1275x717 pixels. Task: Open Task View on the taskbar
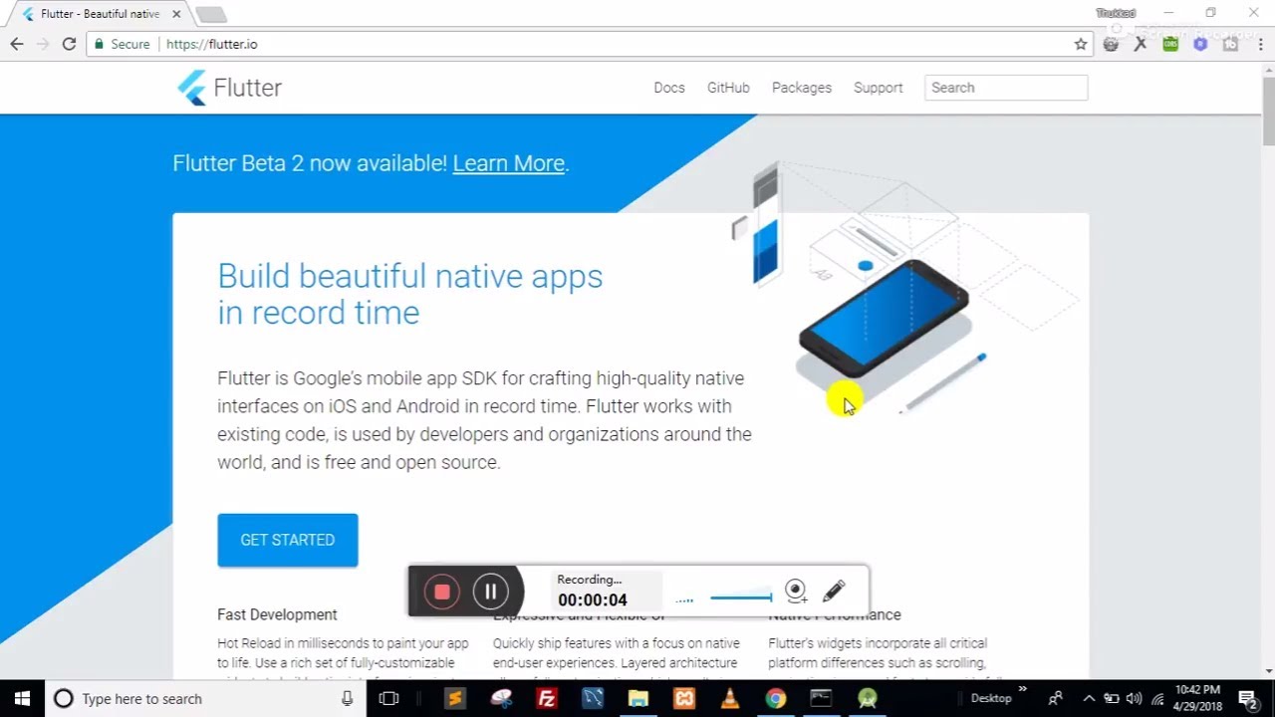tap(389, 698)
